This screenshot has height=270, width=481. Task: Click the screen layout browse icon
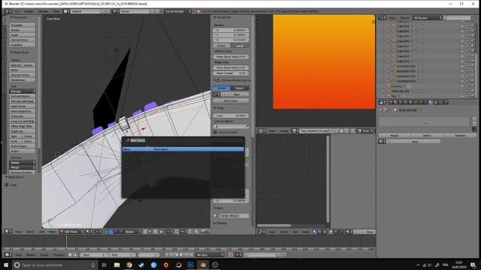[65, 11]
